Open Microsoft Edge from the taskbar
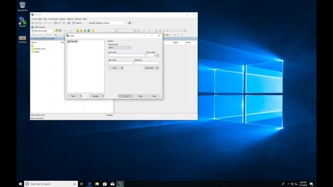333x187 pixels. click(89, 184)
